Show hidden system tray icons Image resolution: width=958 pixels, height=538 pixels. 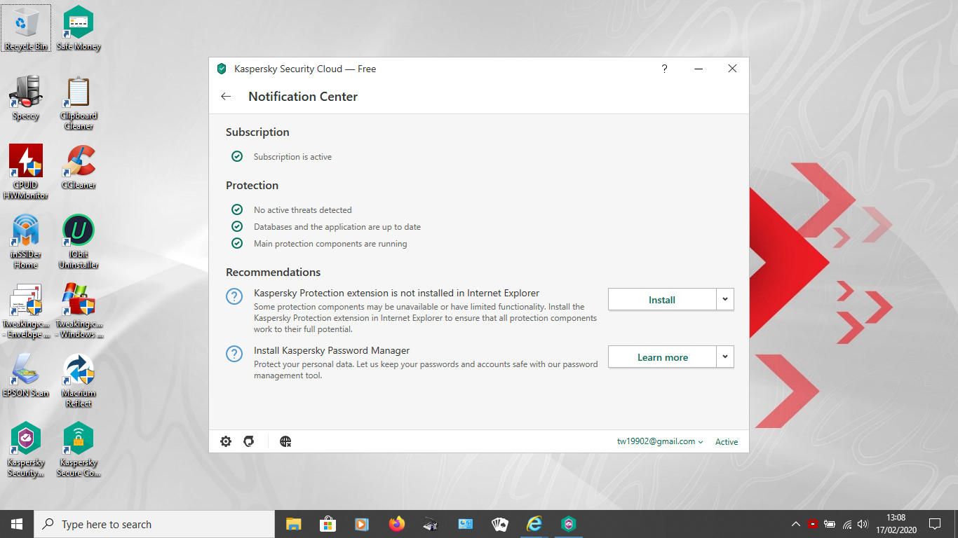795,524
